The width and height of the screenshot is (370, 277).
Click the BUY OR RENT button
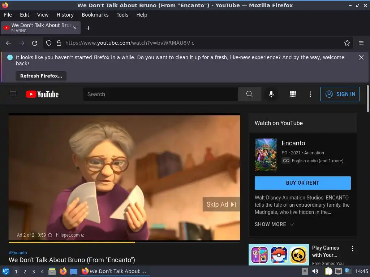click(x=302, y=183)
